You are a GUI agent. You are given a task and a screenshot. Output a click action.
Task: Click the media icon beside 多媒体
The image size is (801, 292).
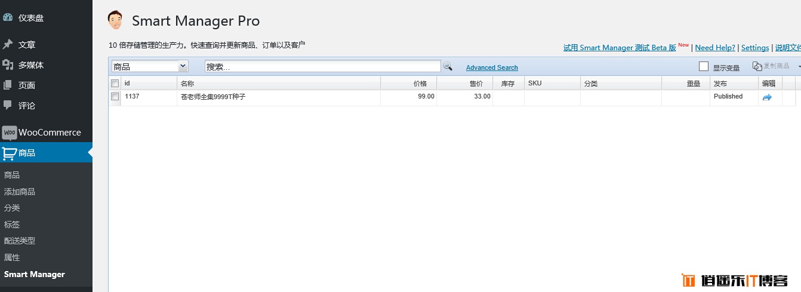[x=8, y=65]
